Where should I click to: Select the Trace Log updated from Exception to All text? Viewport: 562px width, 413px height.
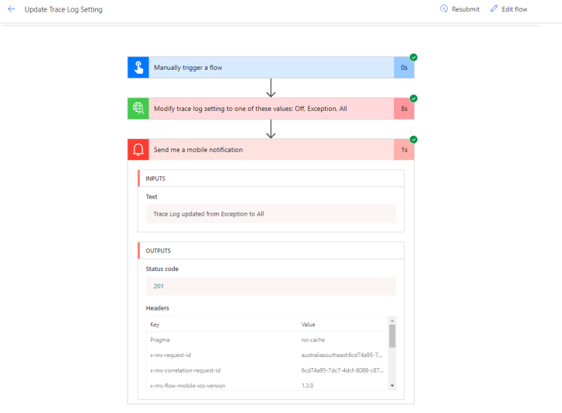coord(208,213)
